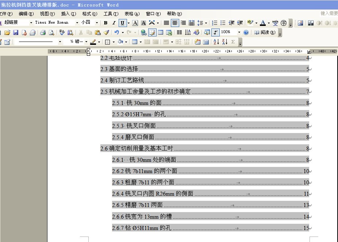
Task: Toggle Italic formatting
Action: (114, 23)
